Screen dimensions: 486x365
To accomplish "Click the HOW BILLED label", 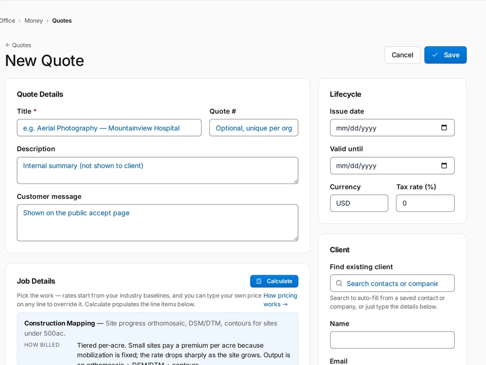I will pos(42,345).
